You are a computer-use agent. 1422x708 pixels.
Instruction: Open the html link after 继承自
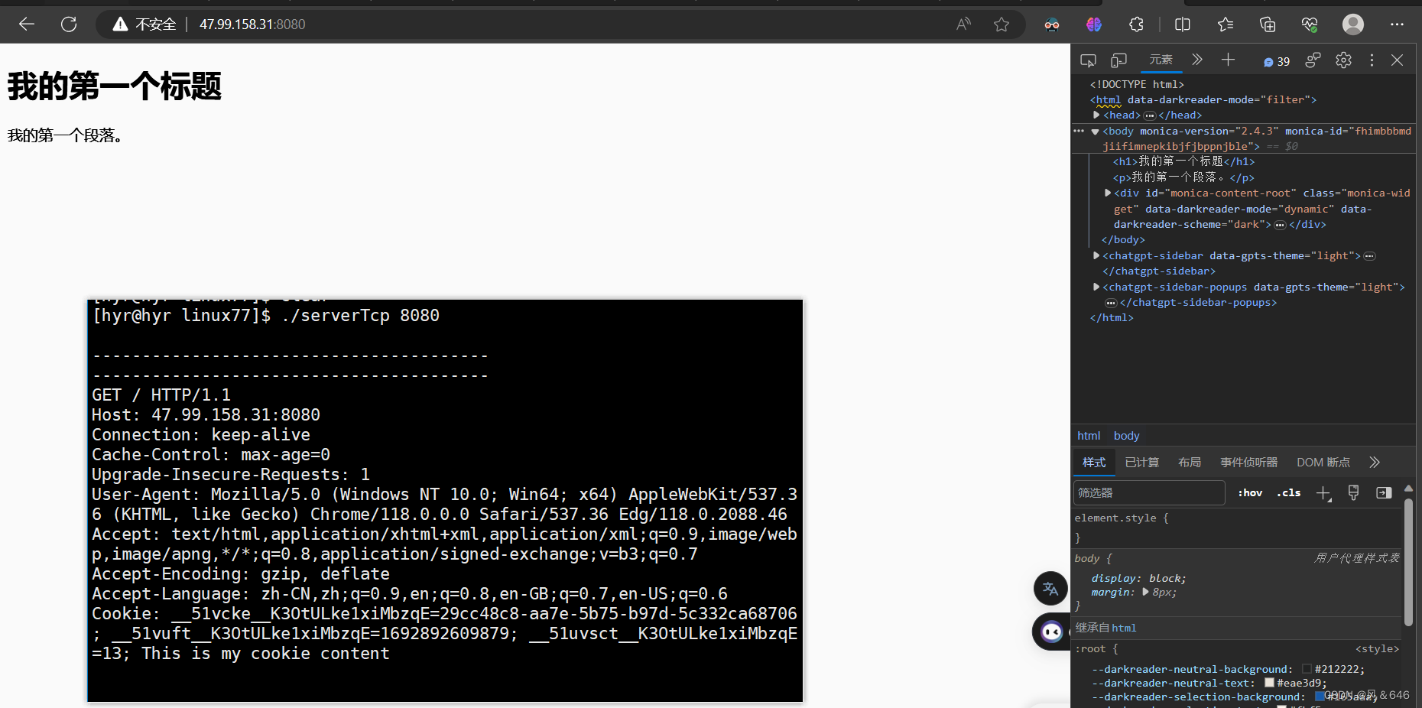coord(1124,628)
